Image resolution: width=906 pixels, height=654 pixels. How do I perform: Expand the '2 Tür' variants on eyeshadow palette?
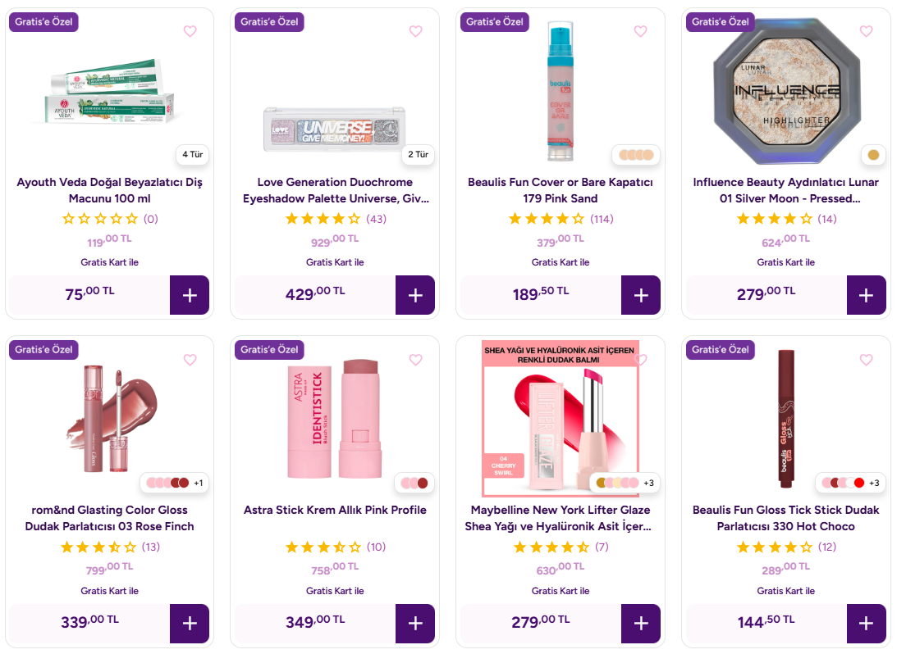417,154
